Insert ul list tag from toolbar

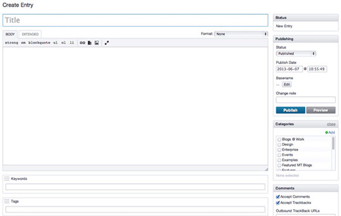56,43
